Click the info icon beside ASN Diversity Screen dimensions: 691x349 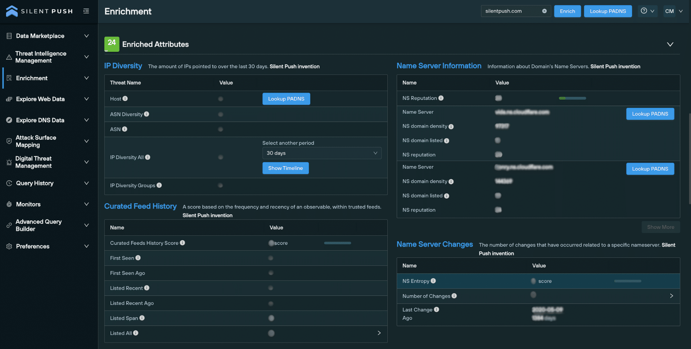coord(146,114)
